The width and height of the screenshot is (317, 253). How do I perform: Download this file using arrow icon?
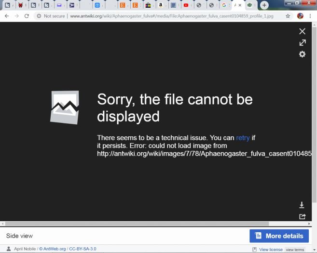point(302,205)
